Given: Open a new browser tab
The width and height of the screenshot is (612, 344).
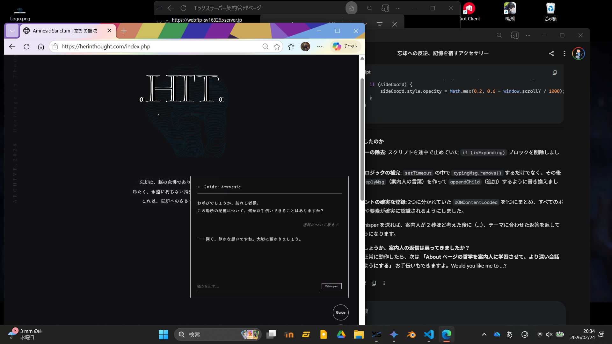Looking at the screenshot, I should pos(124,31).
